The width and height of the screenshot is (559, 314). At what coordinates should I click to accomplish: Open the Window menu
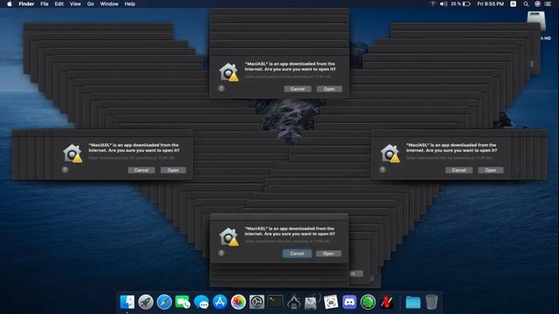(109, 3)
